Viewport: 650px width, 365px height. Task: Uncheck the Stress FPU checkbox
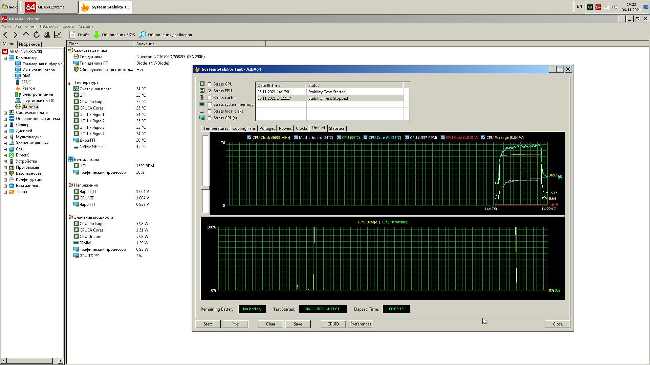point(210,91)
